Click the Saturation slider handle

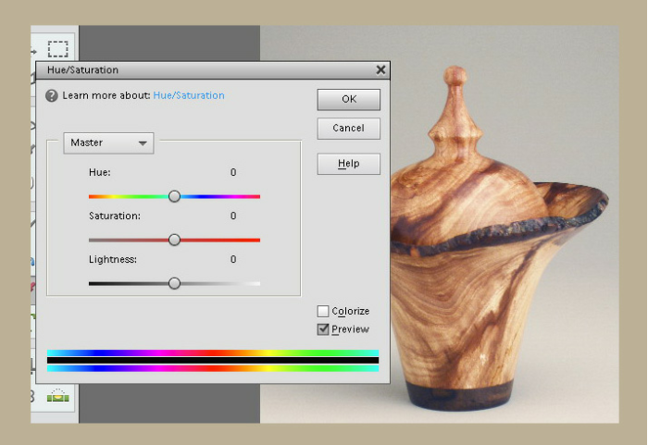point(174,240)
